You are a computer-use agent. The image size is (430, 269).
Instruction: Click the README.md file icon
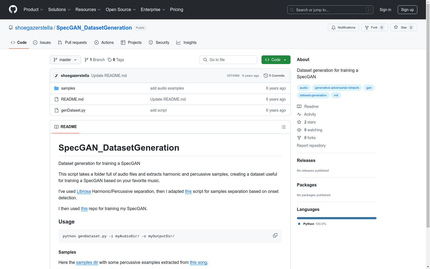(x=56, y=99)
